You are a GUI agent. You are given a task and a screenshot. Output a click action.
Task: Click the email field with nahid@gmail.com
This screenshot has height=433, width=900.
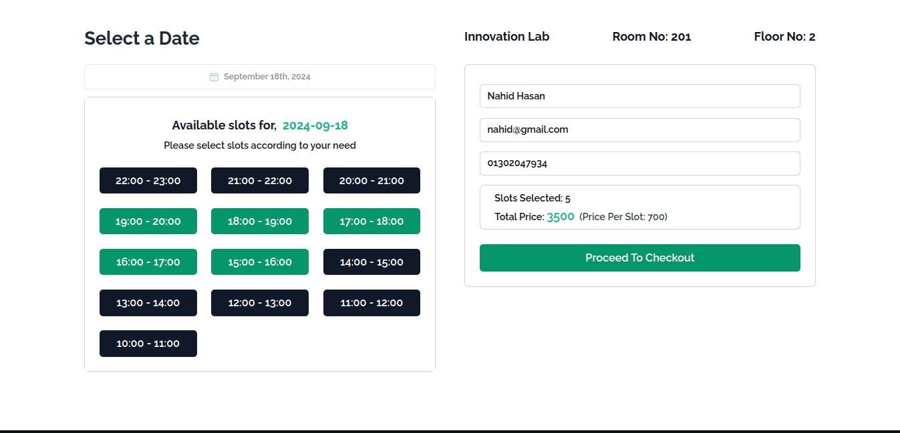pos(639,130)
